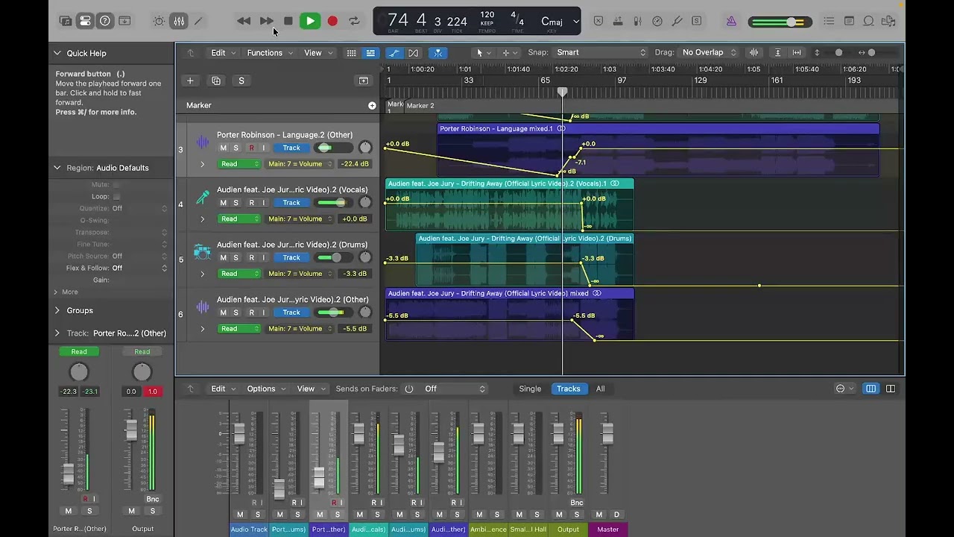The image size is (954, 537).
Task: Open the Tracks area Edit menu
Action: tap(223, 53)
